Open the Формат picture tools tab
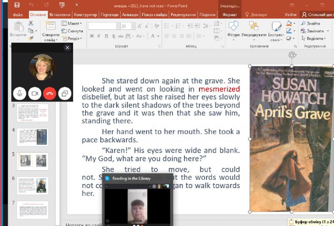 [230, 15]
